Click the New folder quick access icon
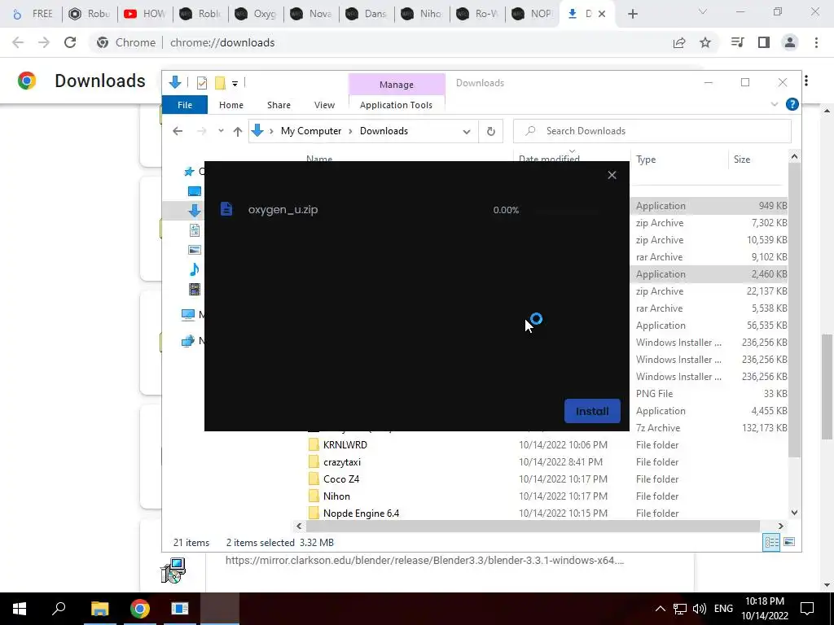This screenshot has height=625, width=834. click(x=220, y=83)
